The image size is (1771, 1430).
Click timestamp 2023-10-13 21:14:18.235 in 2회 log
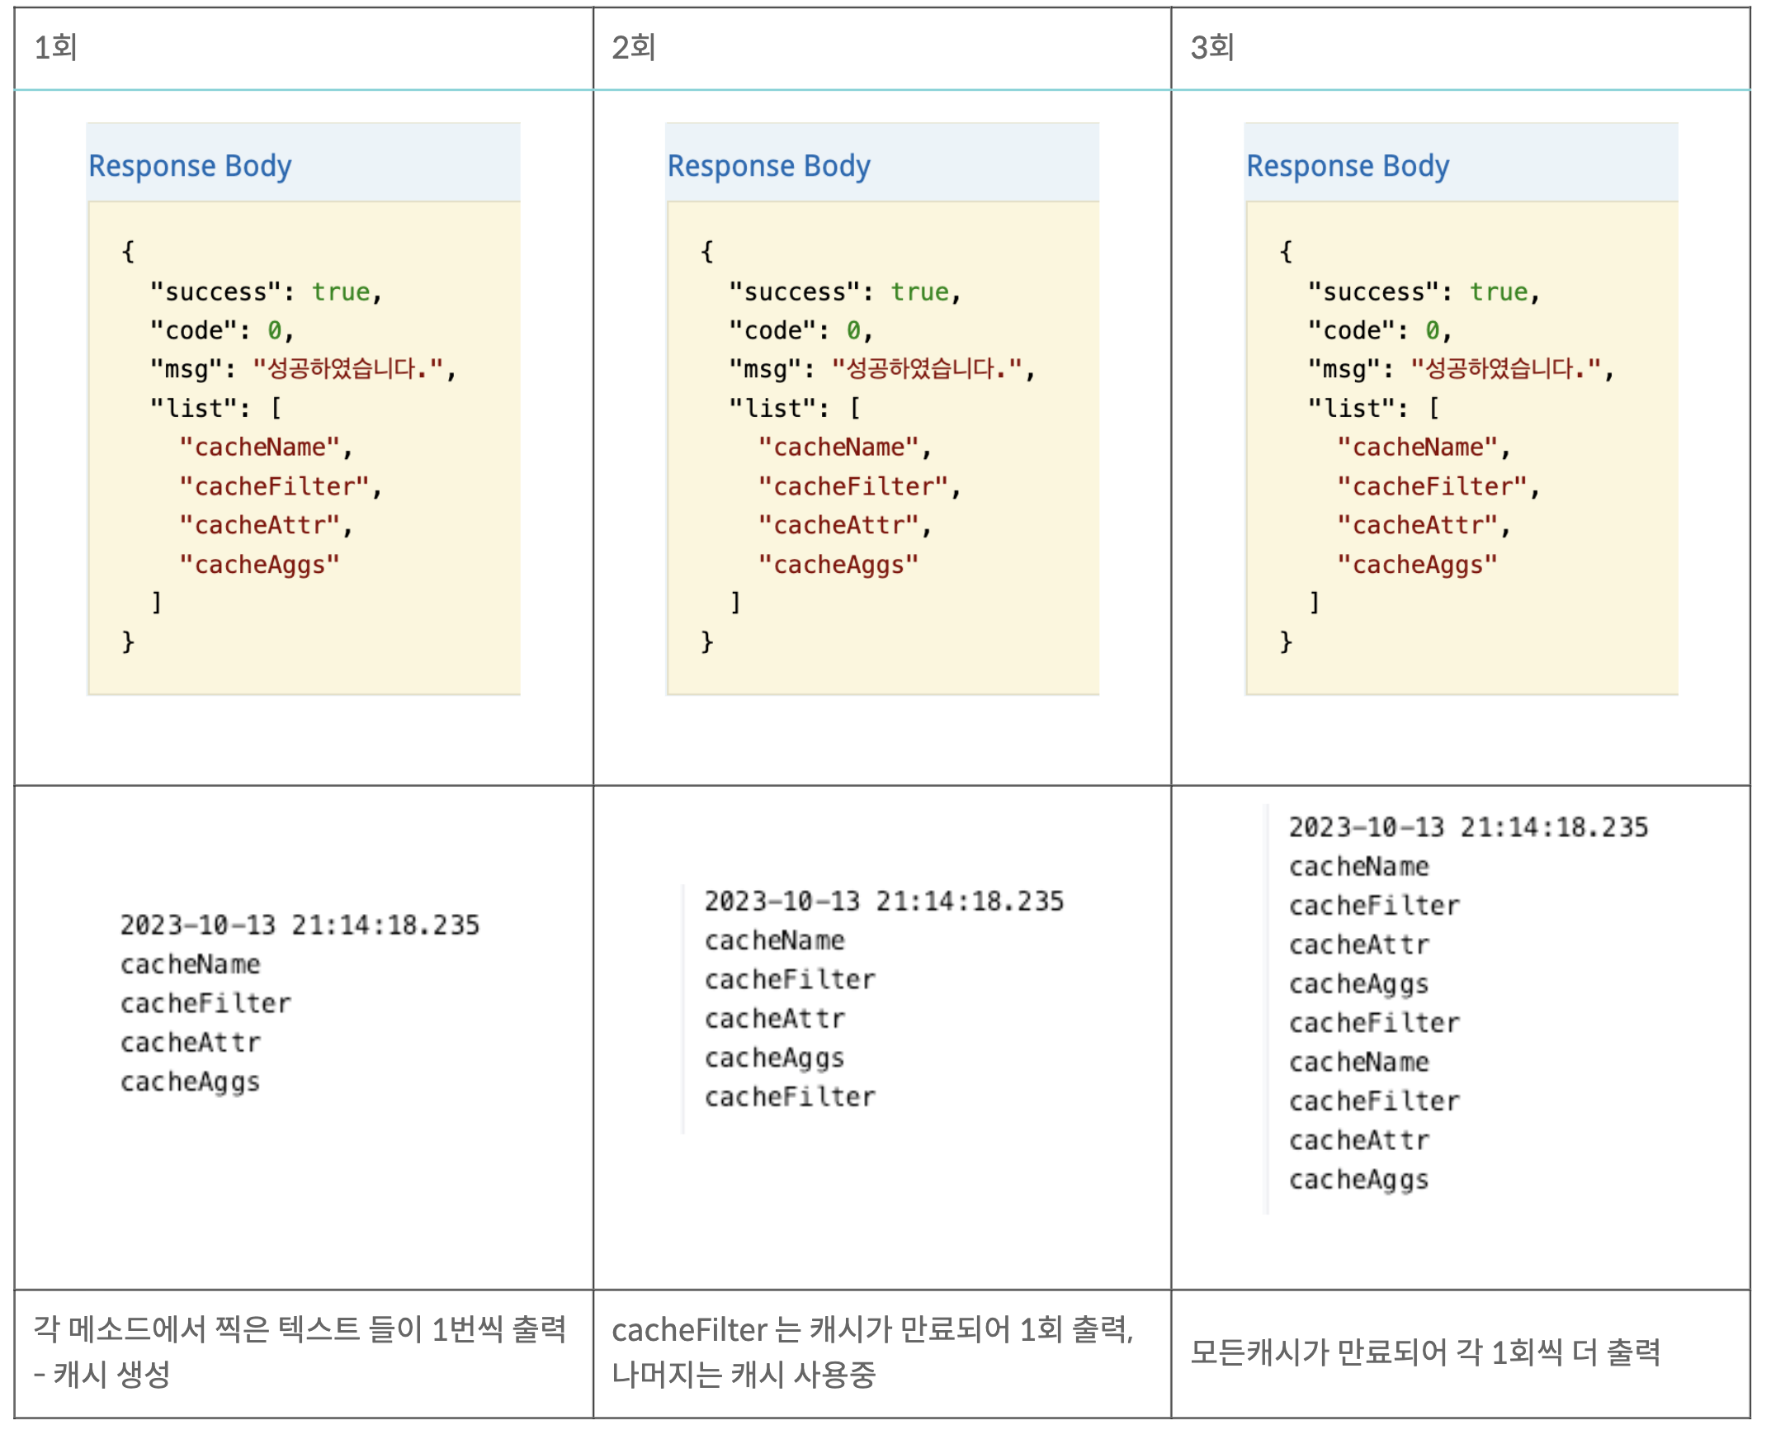(x=884, y=901)
